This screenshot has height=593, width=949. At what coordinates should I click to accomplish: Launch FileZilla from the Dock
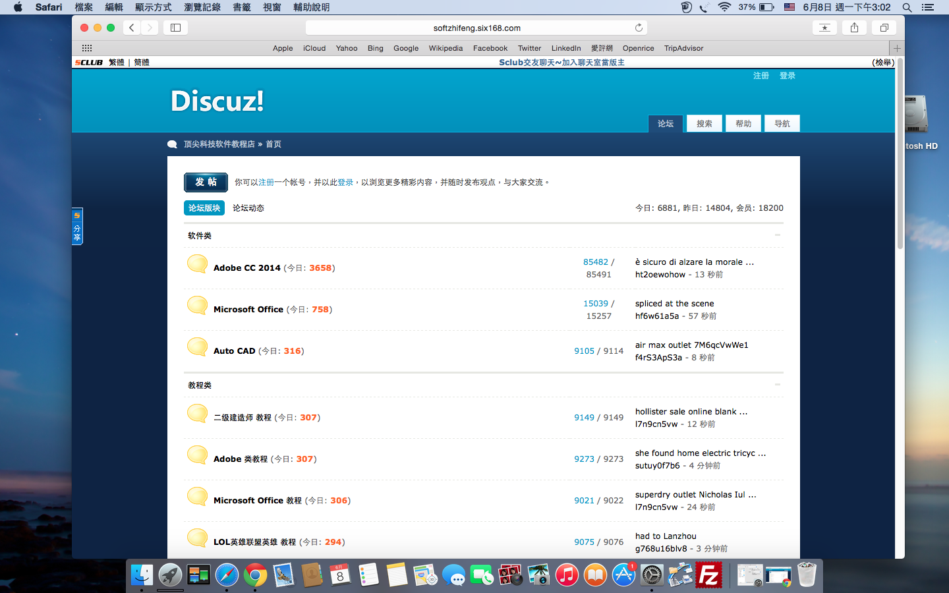click(x=708, y=575)
